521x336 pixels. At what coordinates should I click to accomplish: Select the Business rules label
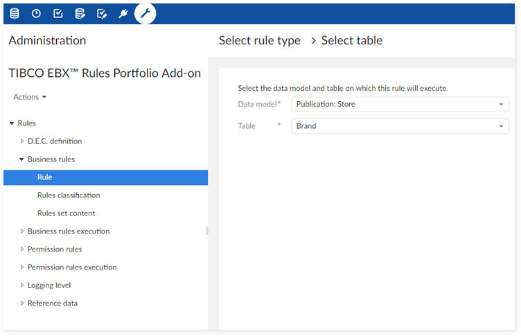tap(51, 159)
